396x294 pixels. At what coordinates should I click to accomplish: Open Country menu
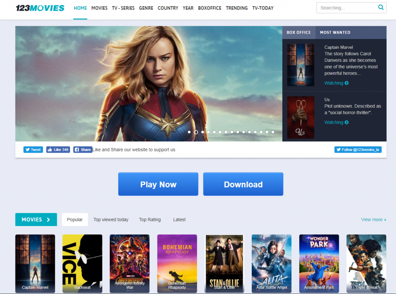pyautogui.click(x=168, y=8)
